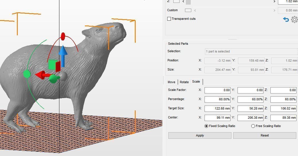Grab the red oval rotation handle atop the arc

[x=63, y=36]
